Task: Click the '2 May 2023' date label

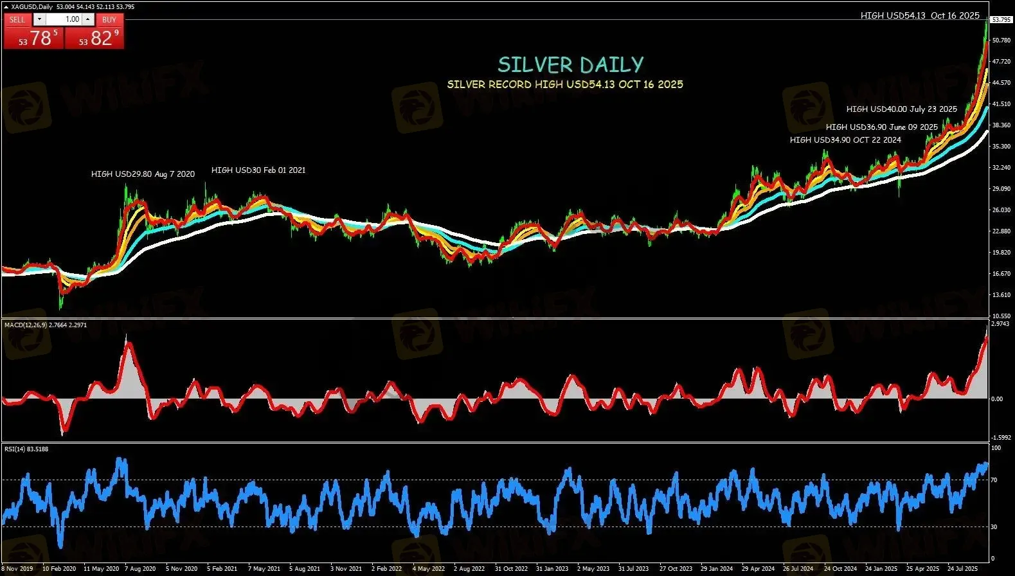Action: (593, 569)
